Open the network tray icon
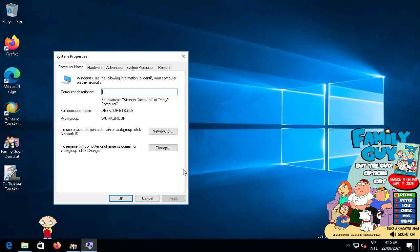Viewport: 420px width, 252px height. point(356,245)
